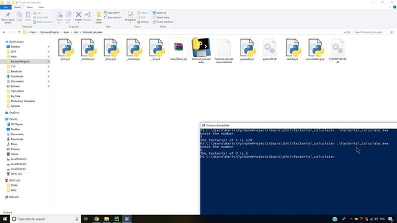Select the VCRUNTIME140.dll file

pos(337,51)
